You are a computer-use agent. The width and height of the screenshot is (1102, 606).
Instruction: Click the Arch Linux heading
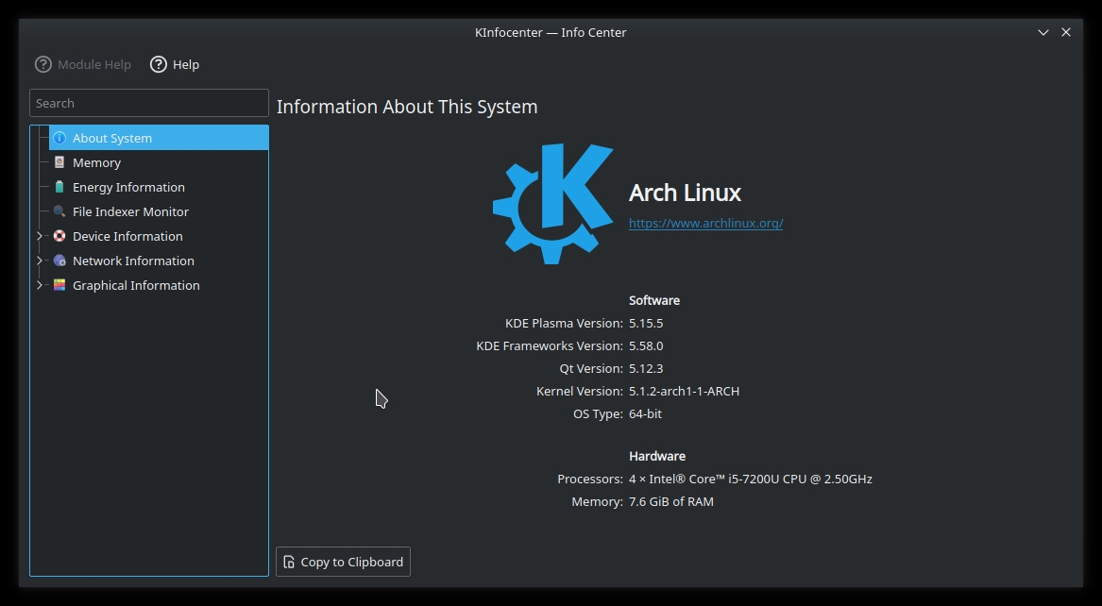(686, 193)
